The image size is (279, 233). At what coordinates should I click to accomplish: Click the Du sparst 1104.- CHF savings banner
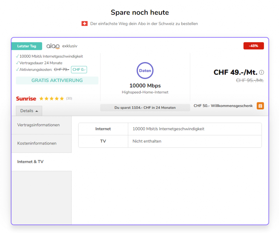(x=145, y=108)
